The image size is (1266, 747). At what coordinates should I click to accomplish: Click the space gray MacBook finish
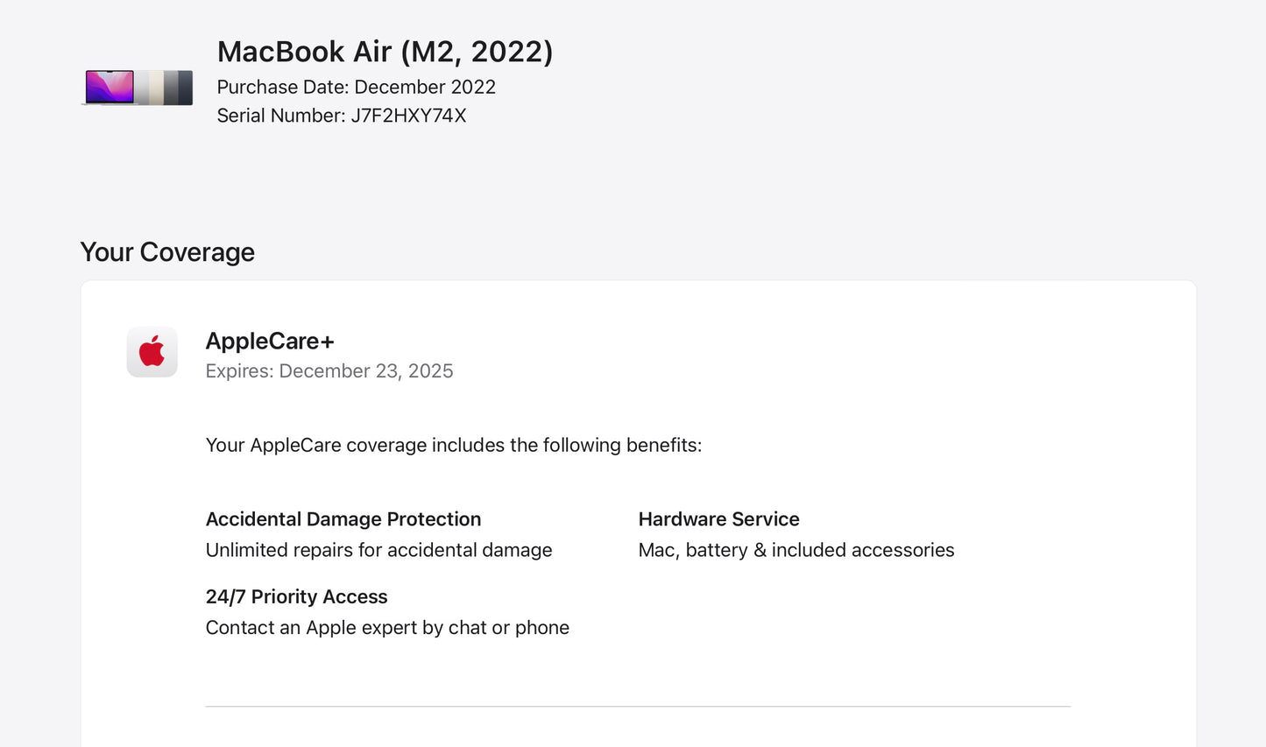[x=171, y=88]
